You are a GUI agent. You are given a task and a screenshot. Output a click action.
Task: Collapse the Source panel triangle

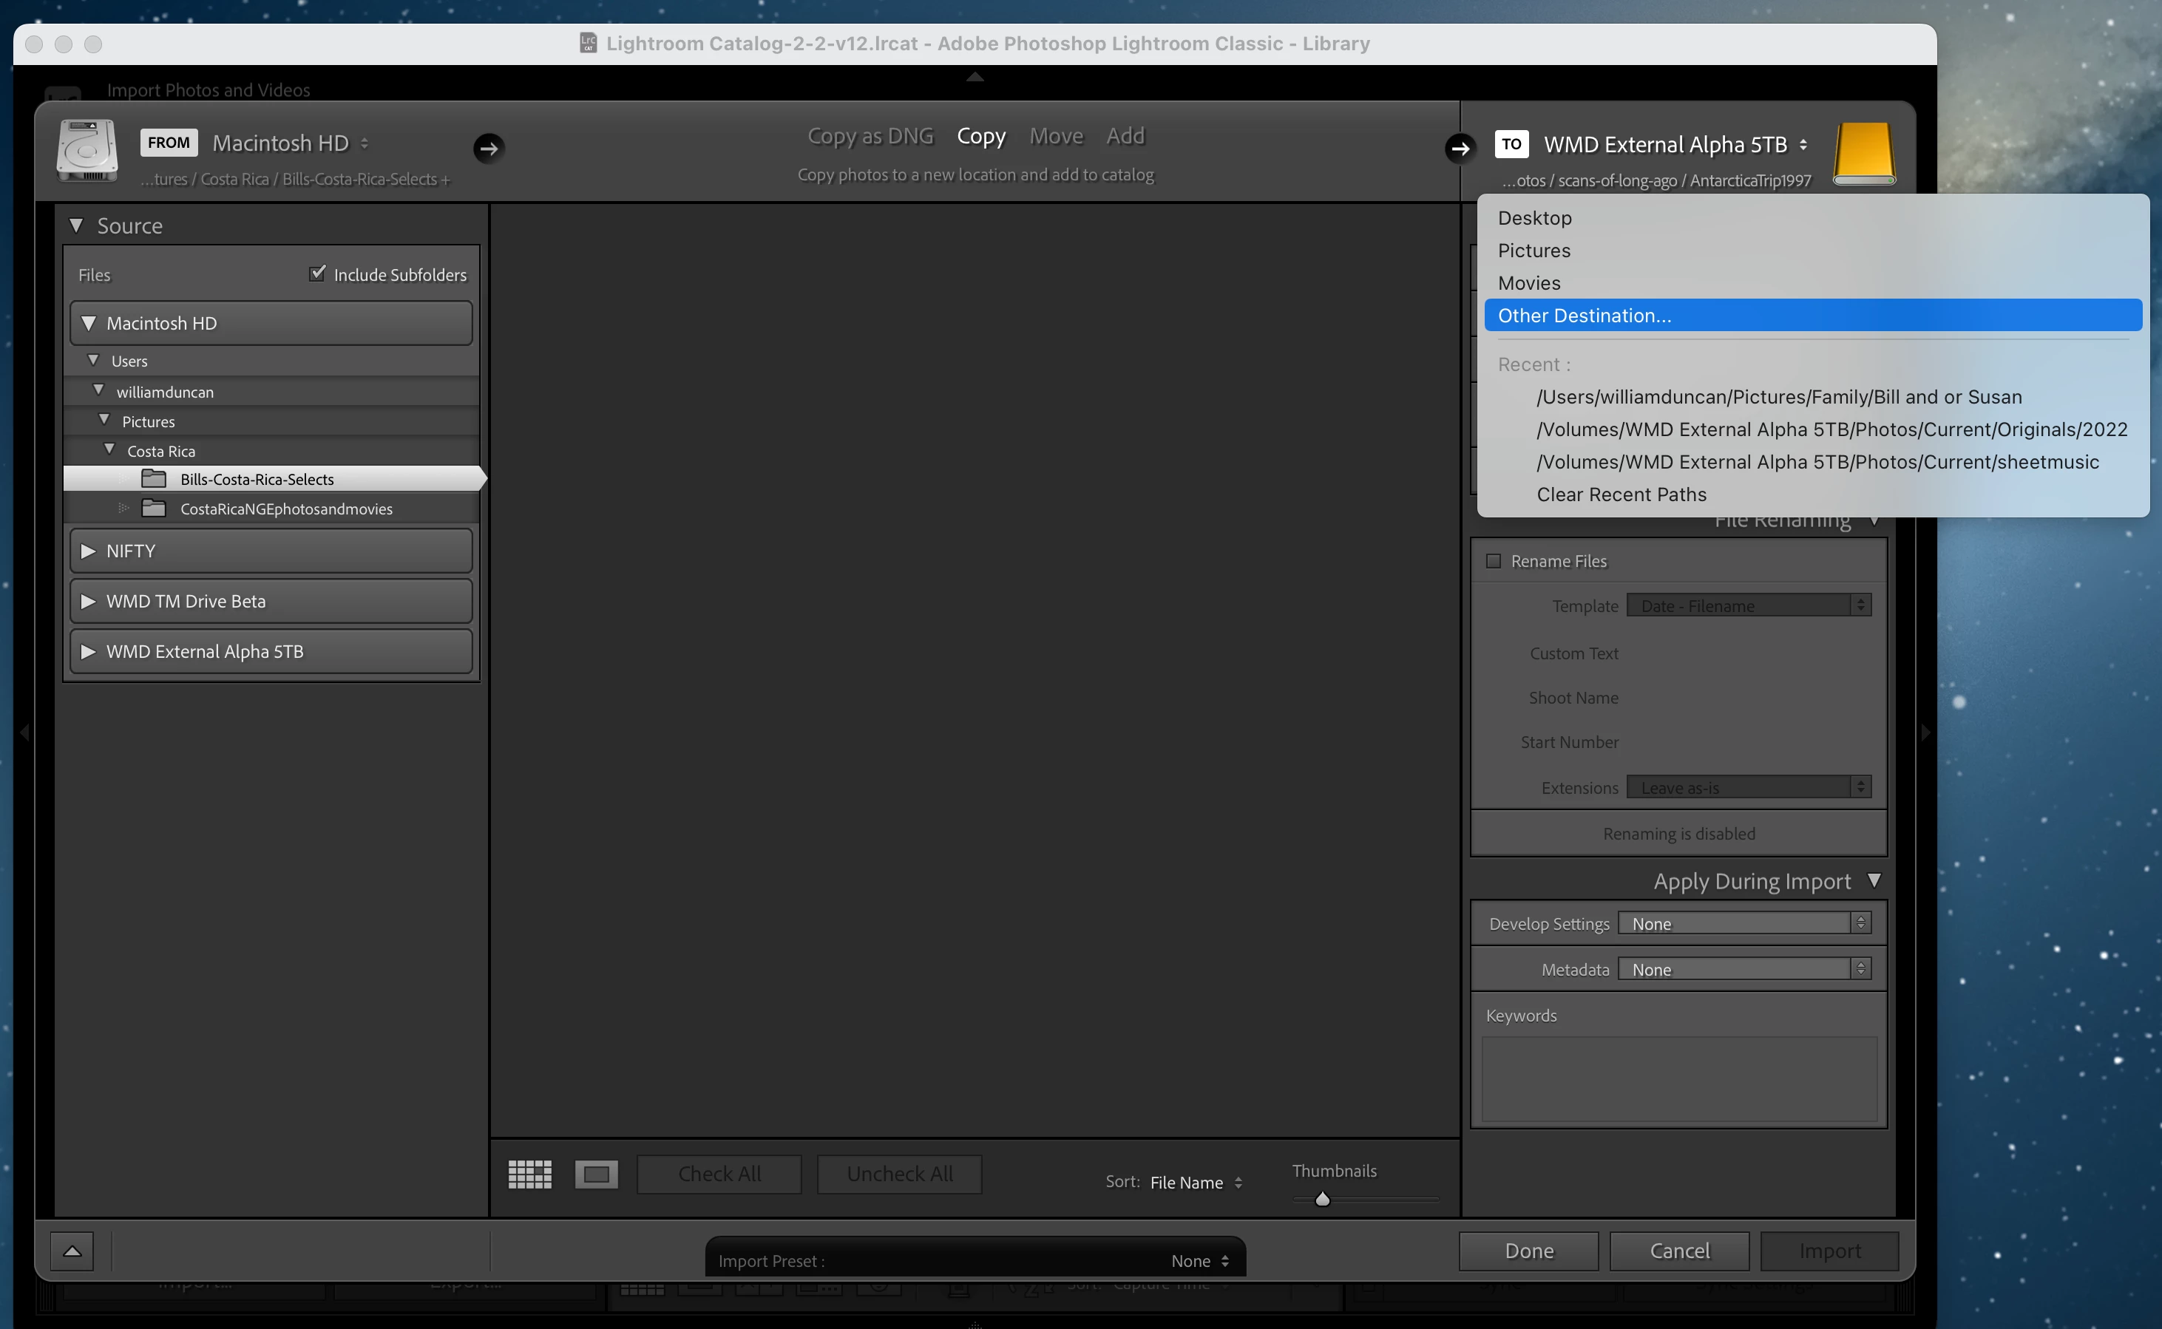pyautogui.click(x=76, y=226)
